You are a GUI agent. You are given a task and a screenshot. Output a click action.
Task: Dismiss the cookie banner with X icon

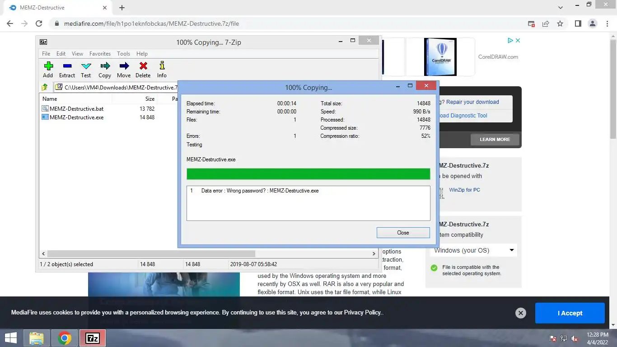coord(521,313)
